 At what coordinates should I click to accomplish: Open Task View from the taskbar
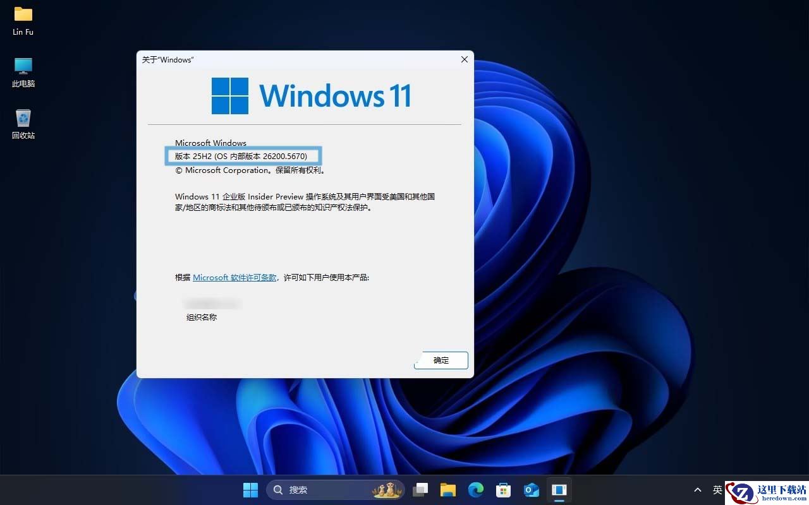[x=420, y=490]
